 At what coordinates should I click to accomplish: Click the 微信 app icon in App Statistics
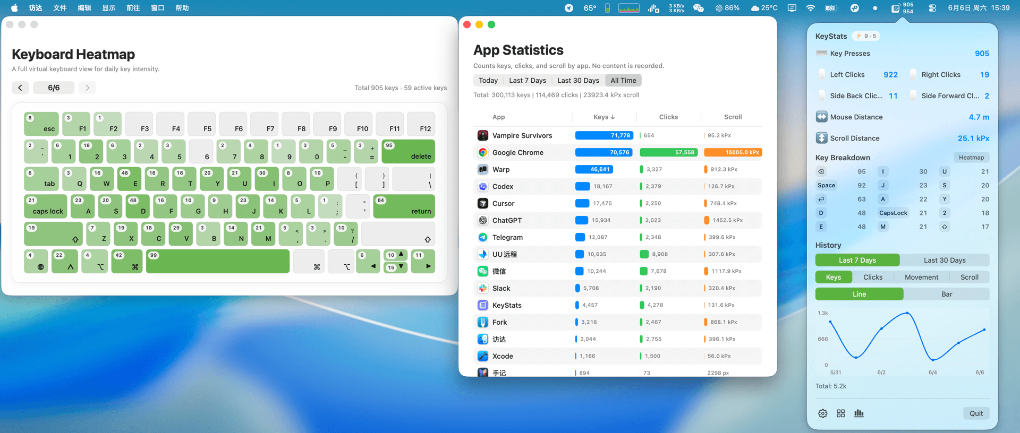(x=483, y=271)
